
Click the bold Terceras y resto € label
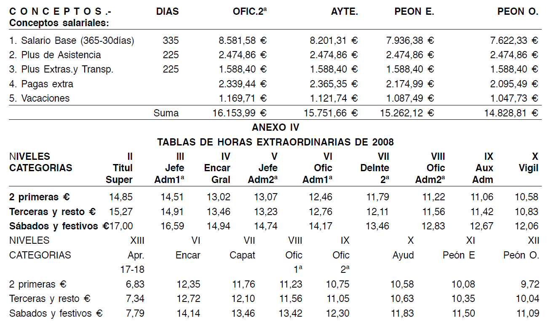53,211
